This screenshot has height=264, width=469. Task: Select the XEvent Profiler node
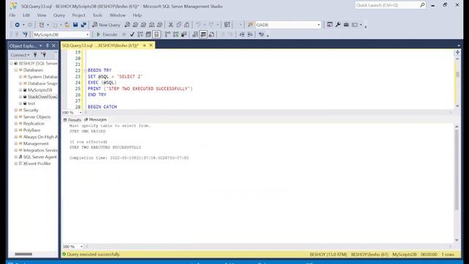click(37, 164)
